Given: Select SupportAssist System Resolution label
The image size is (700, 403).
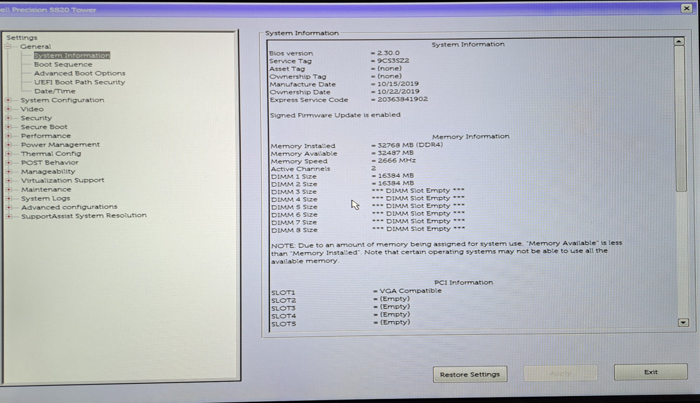Looking at the screenshot, I should [x=84, y=216].
